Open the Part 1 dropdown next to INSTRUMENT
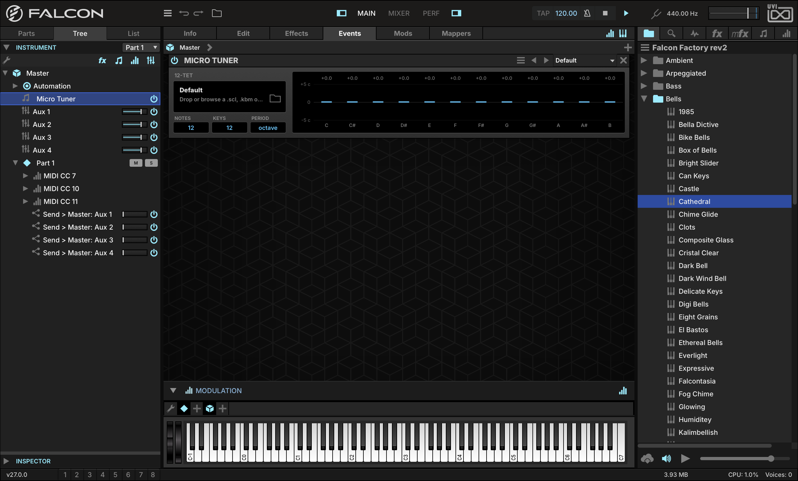This screenshot has width=798, height=481. tap(141, 47)
